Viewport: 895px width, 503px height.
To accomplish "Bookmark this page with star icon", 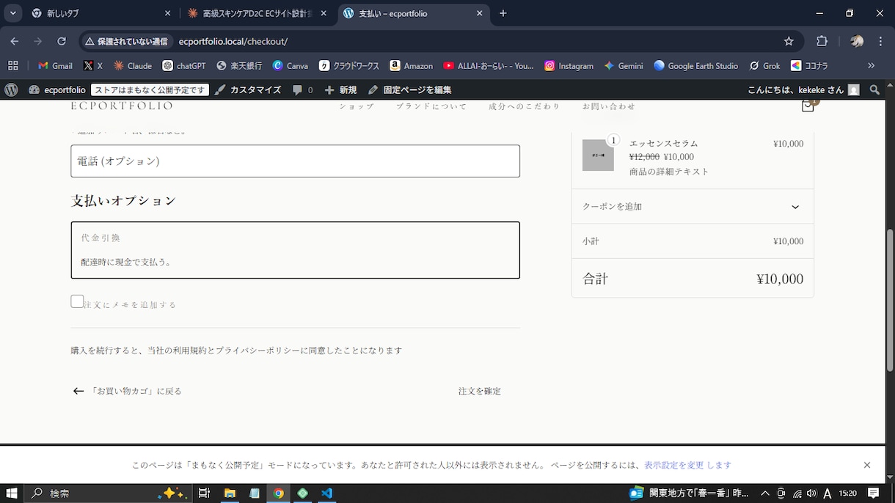I will pos(789,41).
